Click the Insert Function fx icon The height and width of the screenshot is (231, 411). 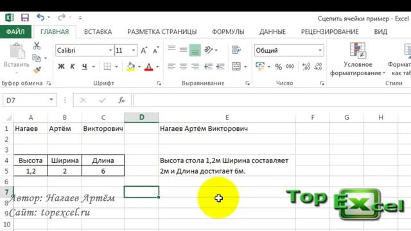point(121,100)
